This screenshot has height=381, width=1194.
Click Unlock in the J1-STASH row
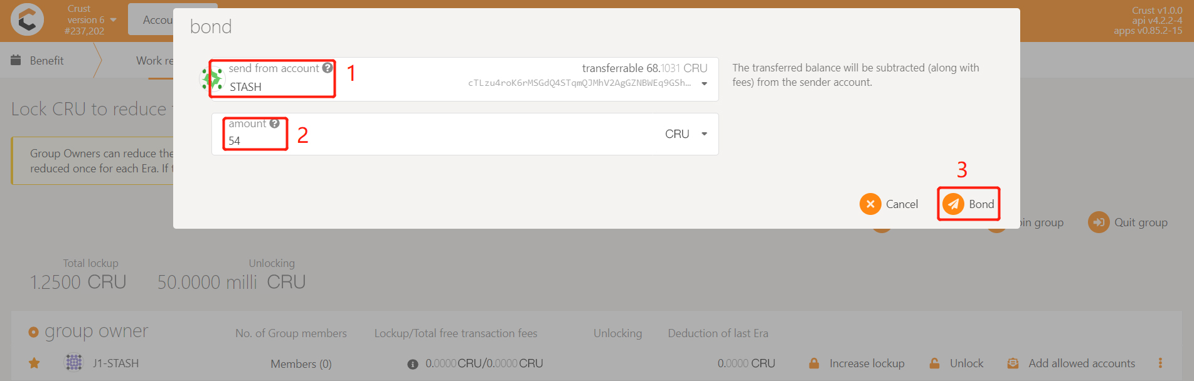point(957,363)
